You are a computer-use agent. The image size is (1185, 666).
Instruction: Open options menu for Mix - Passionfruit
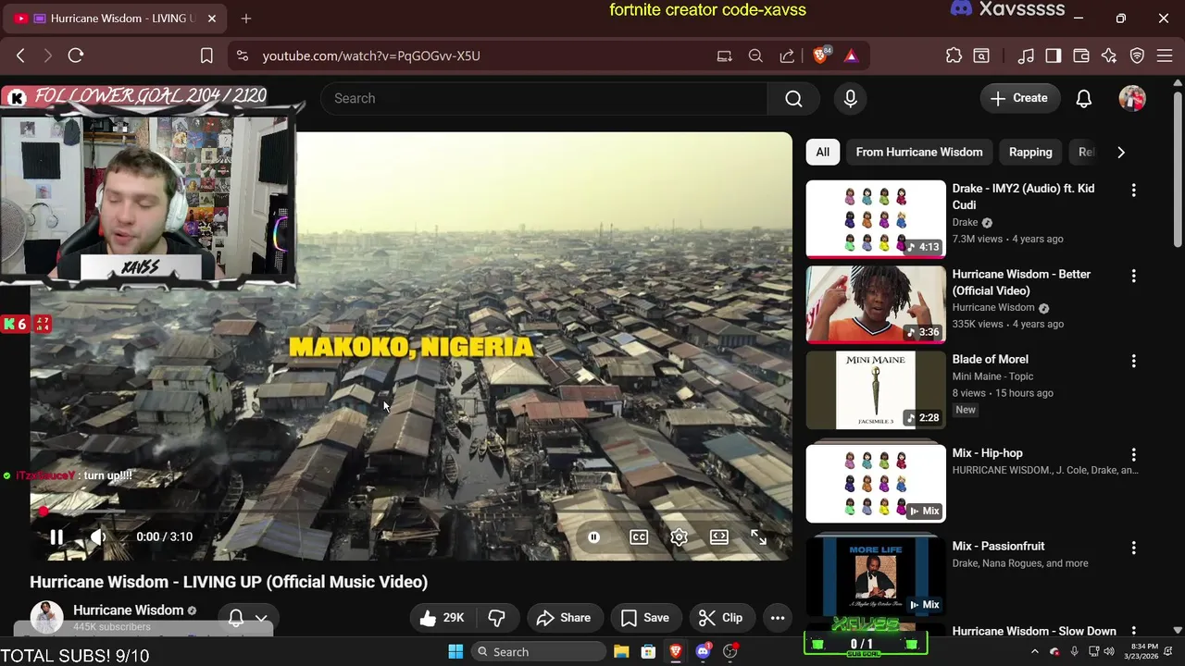tap(1133, 548)
